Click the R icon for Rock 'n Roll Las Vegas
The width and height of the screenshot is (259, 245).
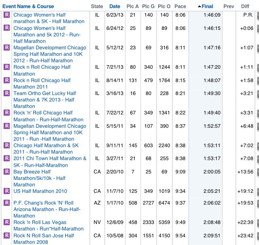pos(6,222)
